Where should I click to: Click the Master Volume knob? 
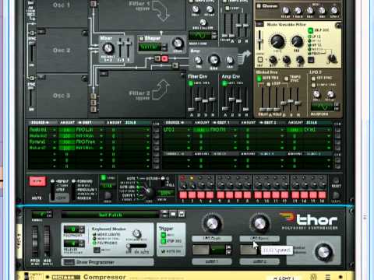(x=323, y=252)
